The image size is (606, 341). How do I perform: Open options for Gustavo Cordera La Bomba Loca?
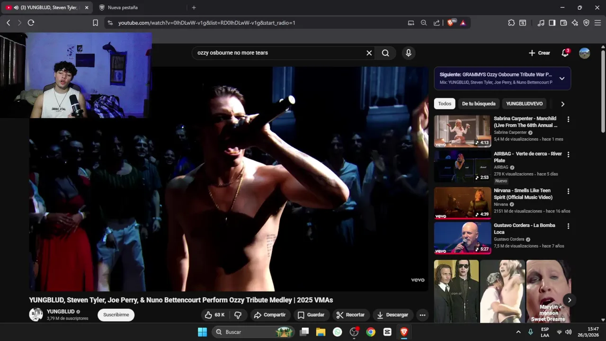click(x=568, y=226)
